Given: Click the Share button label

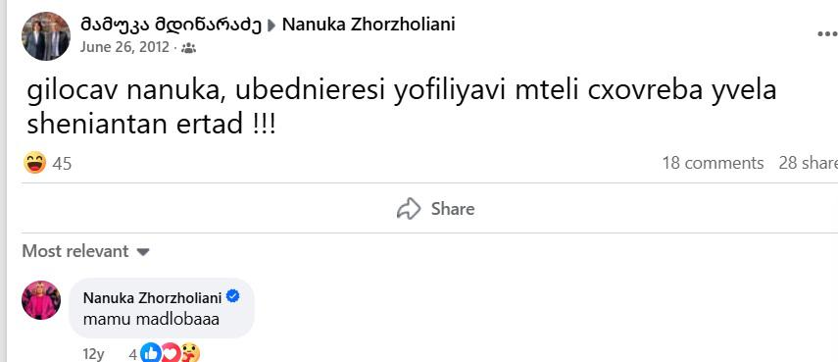Looking at the screenshot, I should coord(453,209).
